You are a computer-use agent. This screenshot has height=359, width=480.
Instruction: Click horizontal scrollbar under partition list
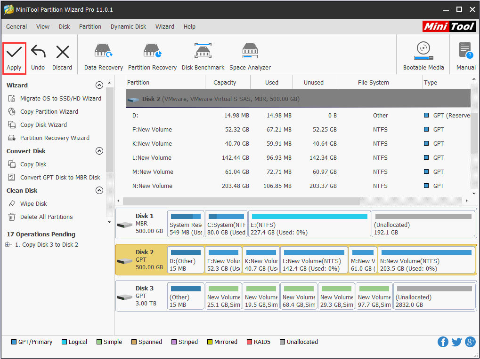pos(241,201)
